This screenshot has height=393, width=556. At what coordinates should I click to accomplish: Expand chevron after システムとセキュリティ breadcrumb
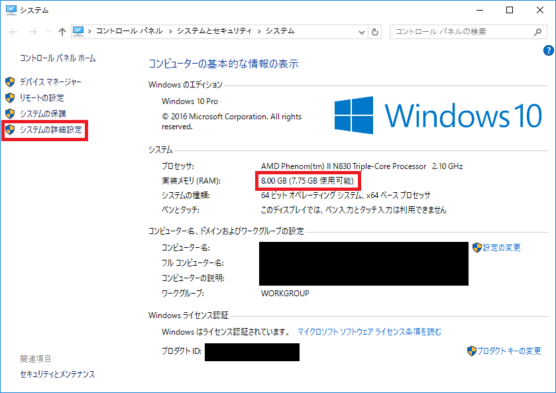(259, 32)
